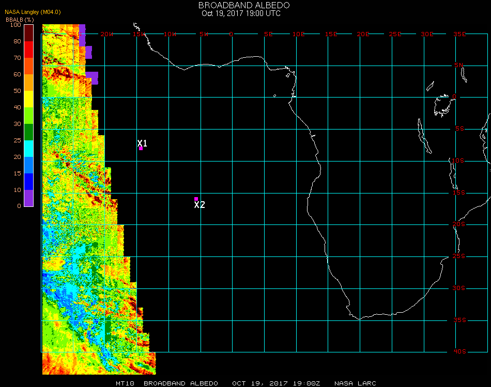This screenshot has width=491, height=387.
Task: Click the 20S latitude label
Action: (459, 224)
